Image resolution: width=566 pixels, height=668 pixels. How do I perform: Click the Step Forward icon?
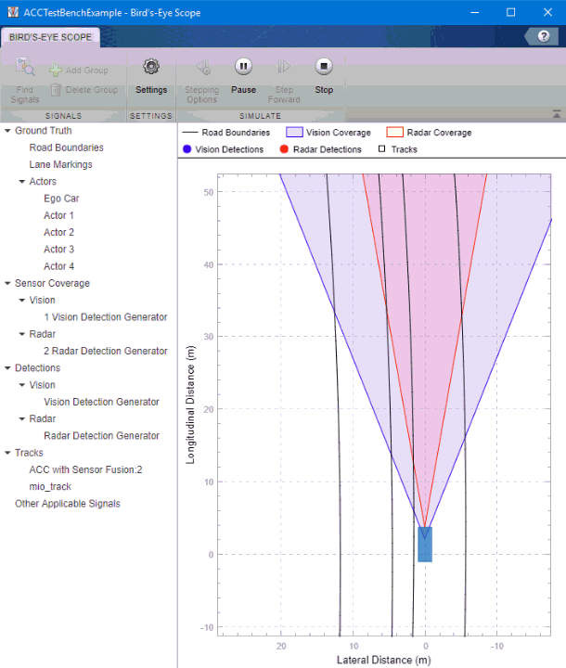coord(284,67)
